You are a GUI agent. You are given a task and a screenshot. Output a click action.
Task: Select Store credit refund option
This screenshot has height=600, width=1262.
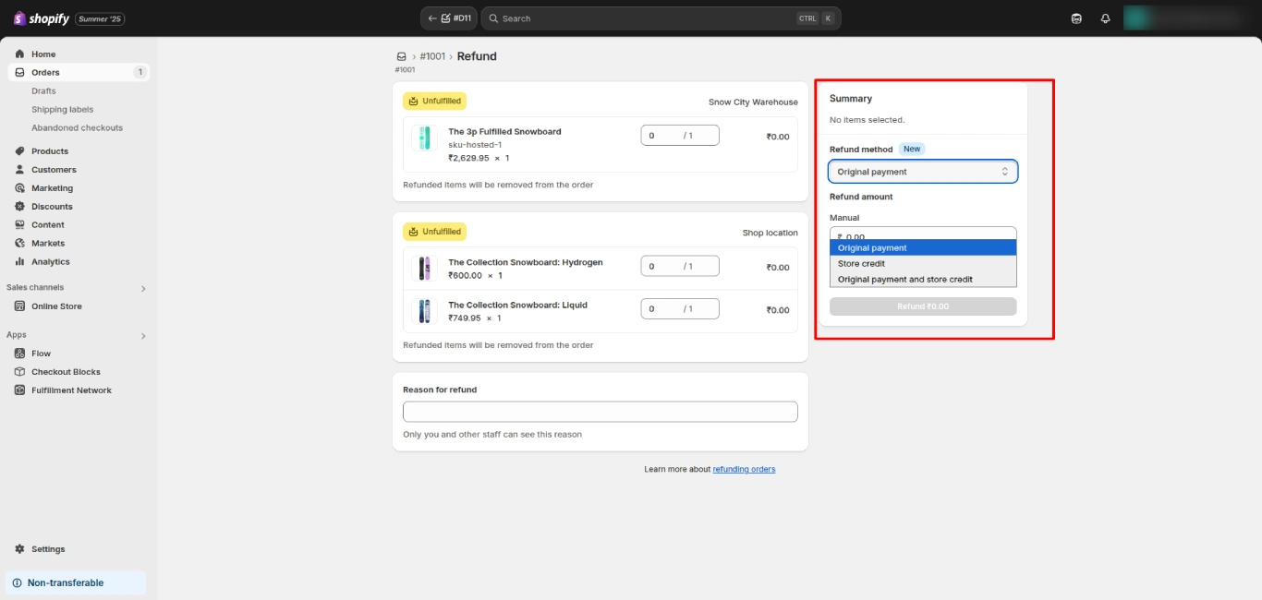(923, 264)
